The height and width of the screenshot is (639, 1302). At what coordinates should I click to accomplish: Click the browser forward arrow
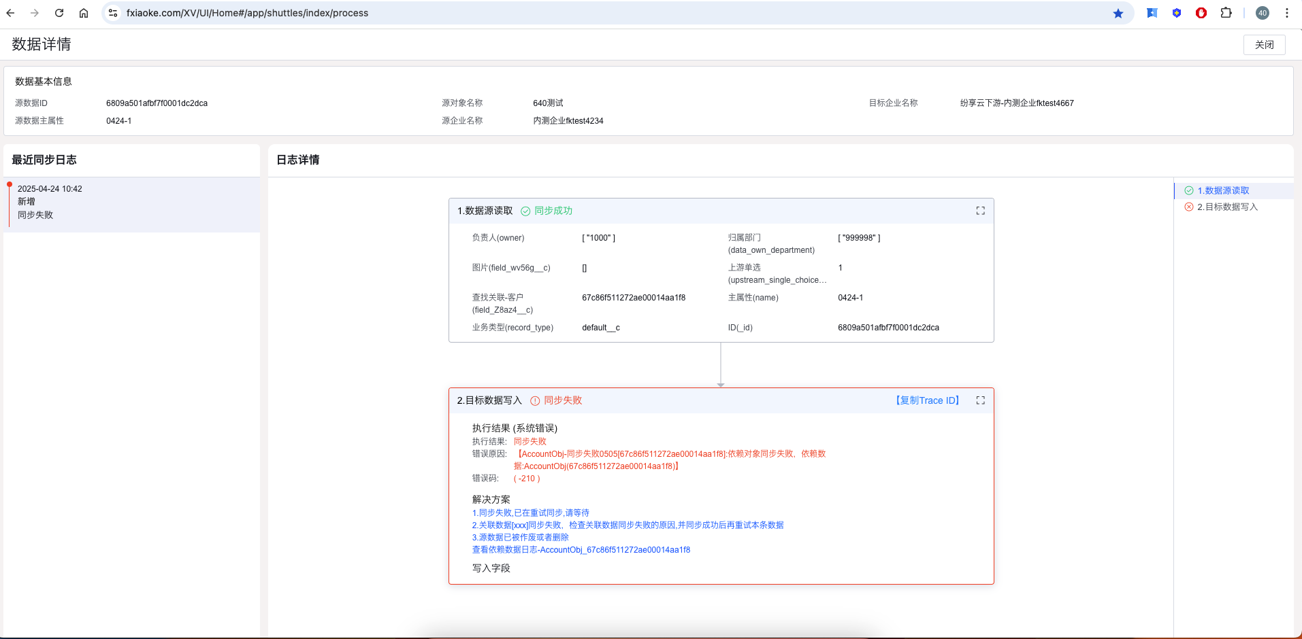[35, 13]
